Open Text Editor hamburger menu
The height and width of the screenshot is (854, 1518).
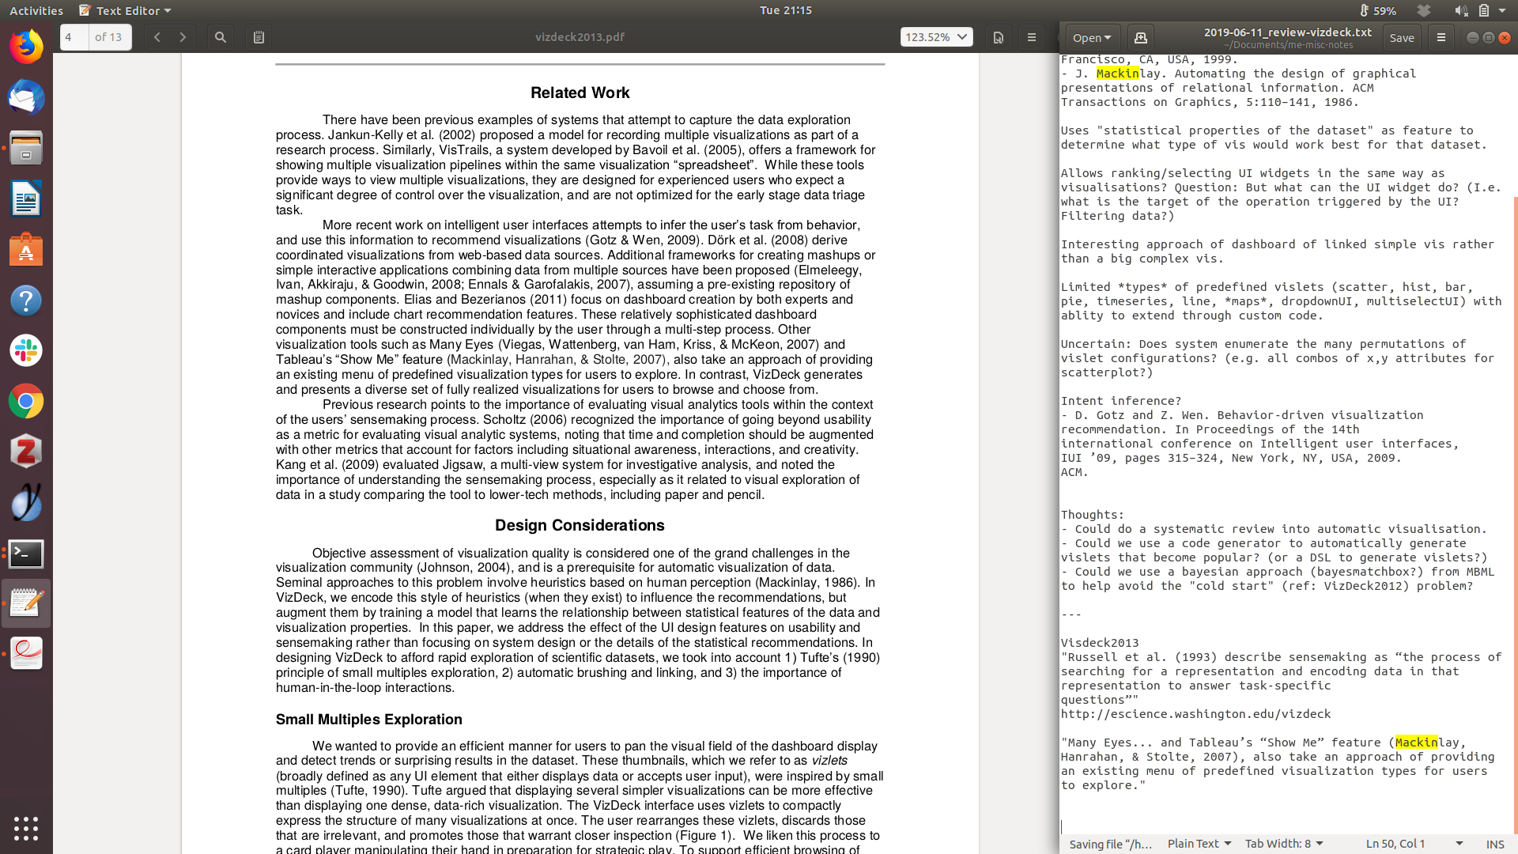1441,37
